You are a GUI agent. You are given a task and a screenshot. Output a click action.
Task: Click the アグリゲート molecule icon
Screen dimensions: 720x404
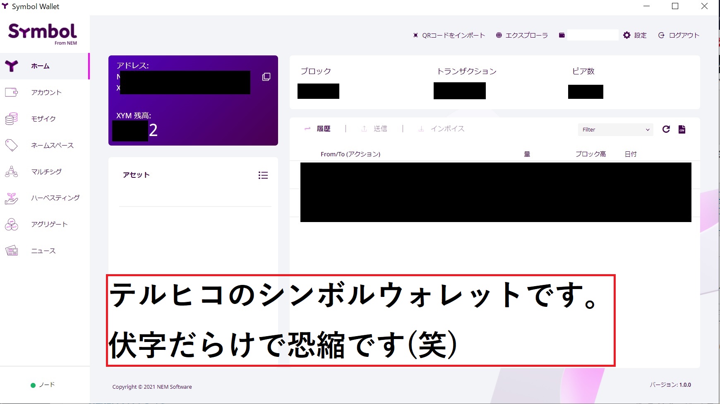12,224
